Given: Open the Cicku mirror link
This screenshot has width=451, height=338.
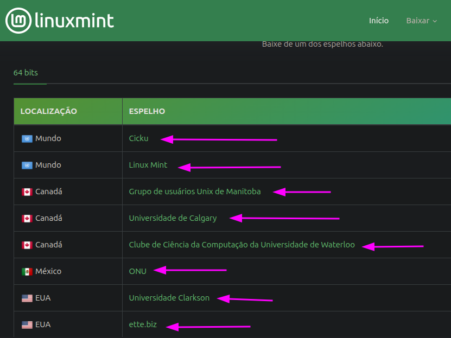Looking at the screenshot, I should [x=138, y=138].
